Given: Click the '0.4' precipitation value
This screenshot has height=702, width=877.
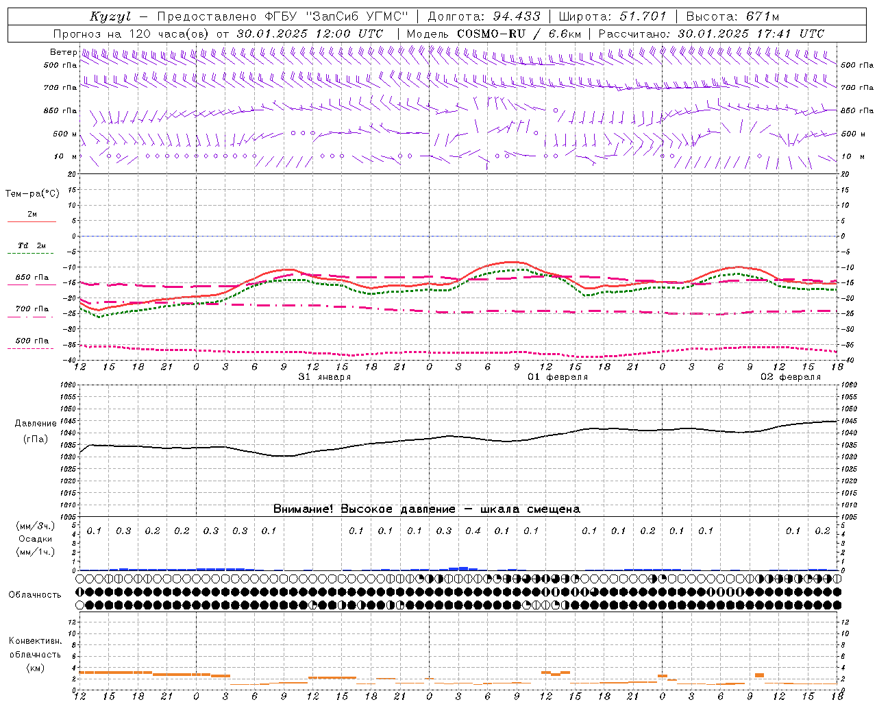Looking at the screenshot, I should [473, 531].
